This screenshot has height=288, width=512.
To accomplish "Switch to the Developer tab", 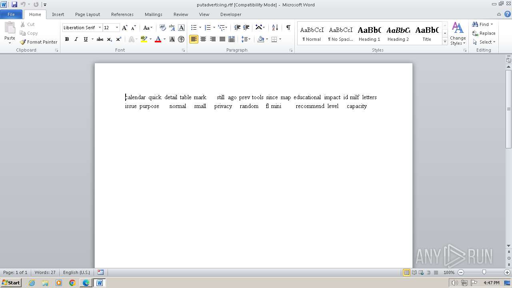I will (231, 14).
